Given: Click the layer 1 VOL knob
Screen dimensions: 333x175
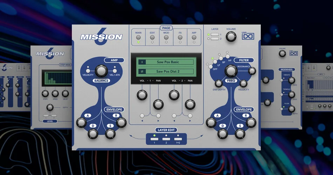Looking at the screenshot, I should pos(142,95).
